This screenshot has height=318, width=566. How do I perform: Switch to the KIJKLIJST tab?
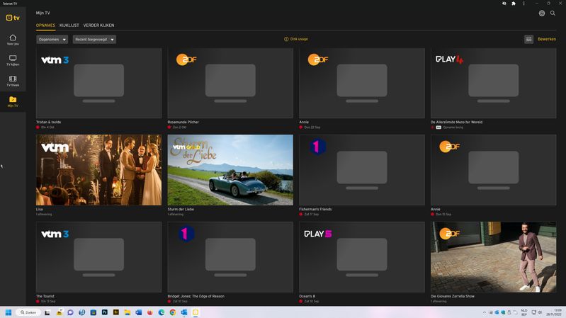pos(69,25)
